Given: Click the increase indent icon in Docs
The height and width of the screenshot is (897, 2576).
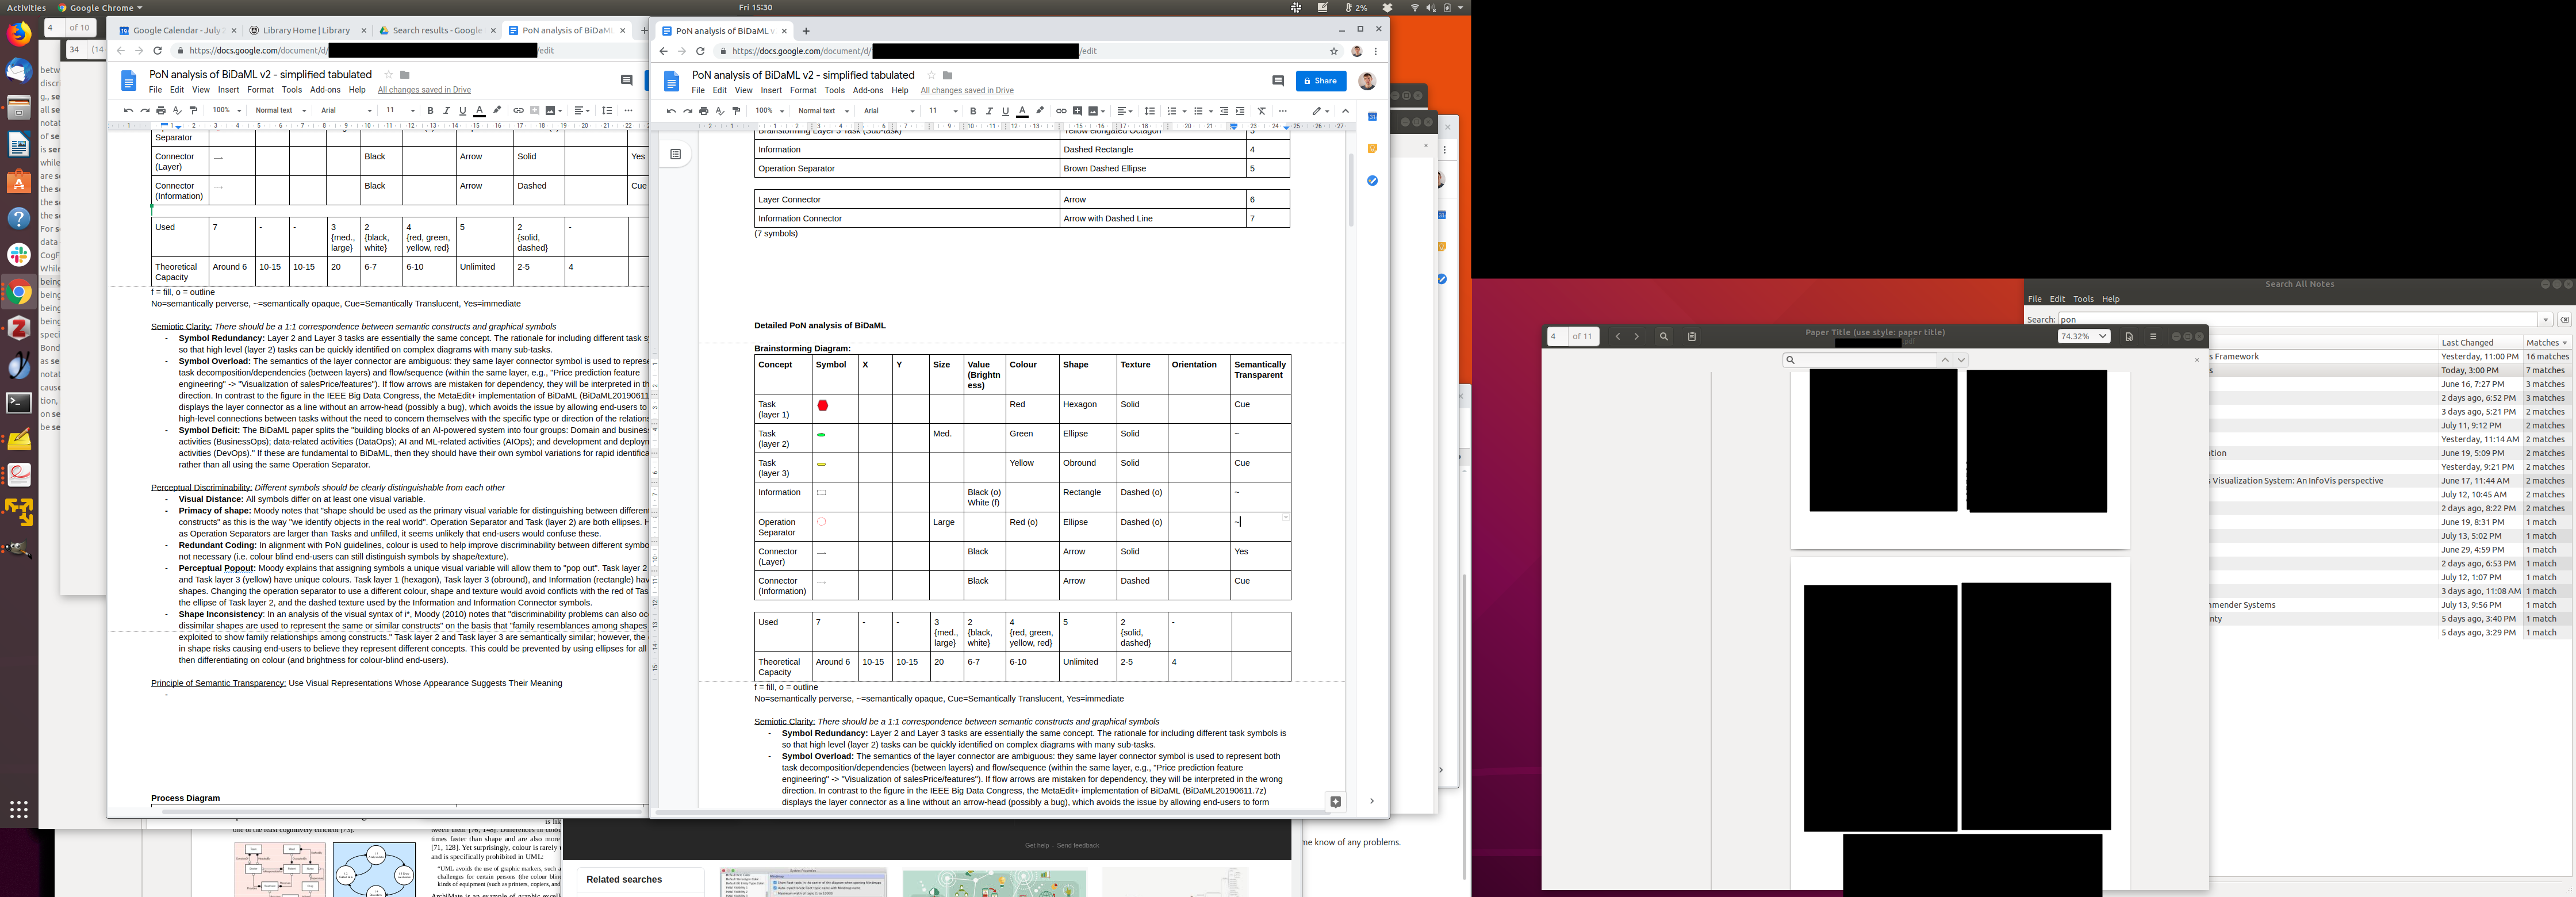Looking at the screenshot, I should coord(1240,111).
